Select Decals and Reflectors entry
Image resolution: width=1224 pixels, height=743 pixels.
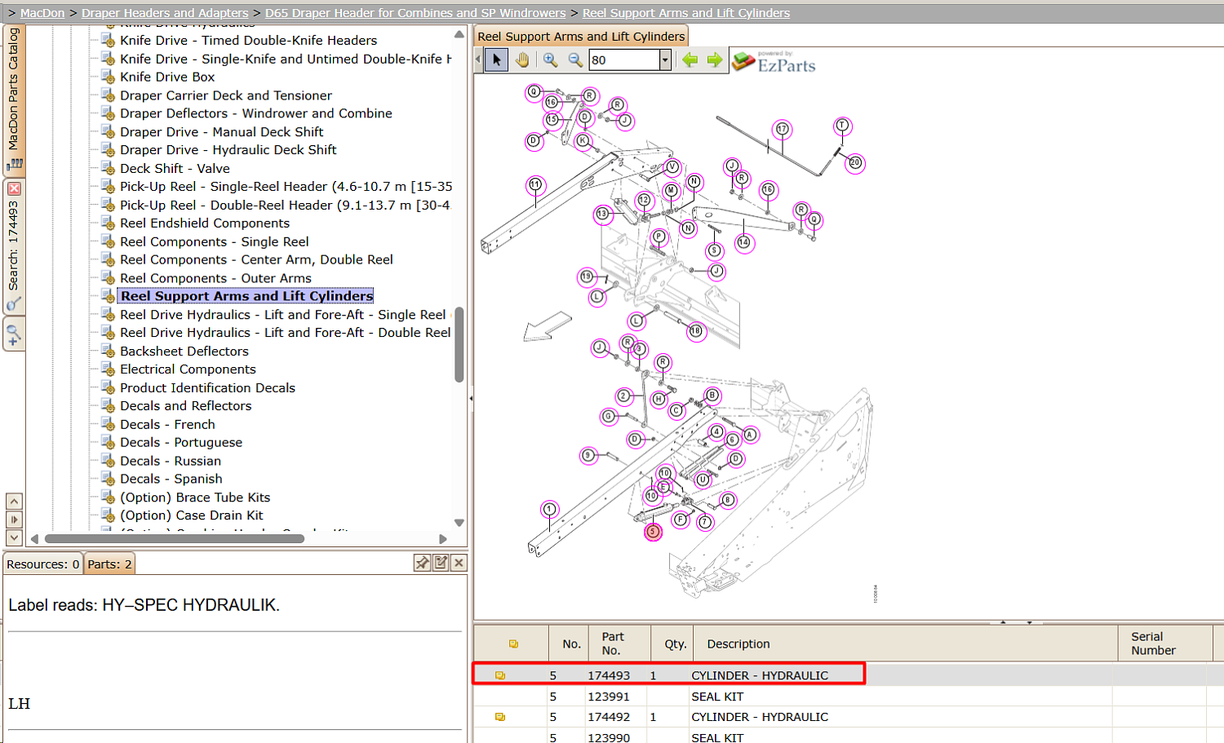point(186,406)
